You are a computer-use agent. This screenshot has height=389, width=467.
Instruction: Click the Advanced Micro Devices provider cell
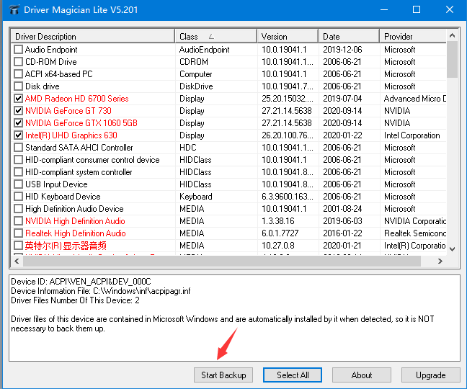[x=415, y=99]
